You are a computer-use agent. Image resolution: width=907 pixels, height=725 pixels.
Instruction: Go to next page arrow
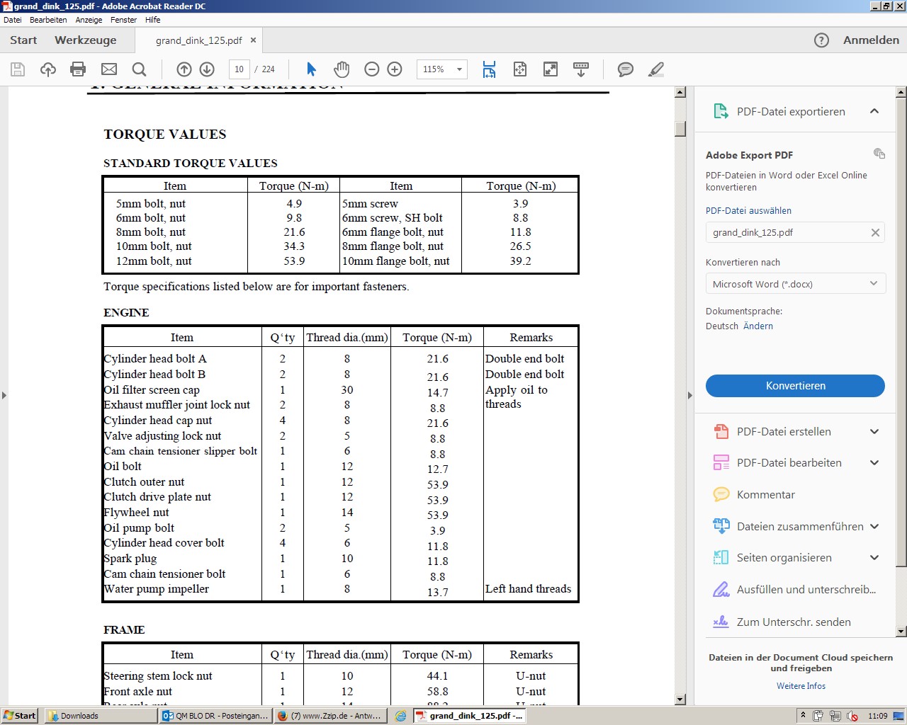[207, 69]
